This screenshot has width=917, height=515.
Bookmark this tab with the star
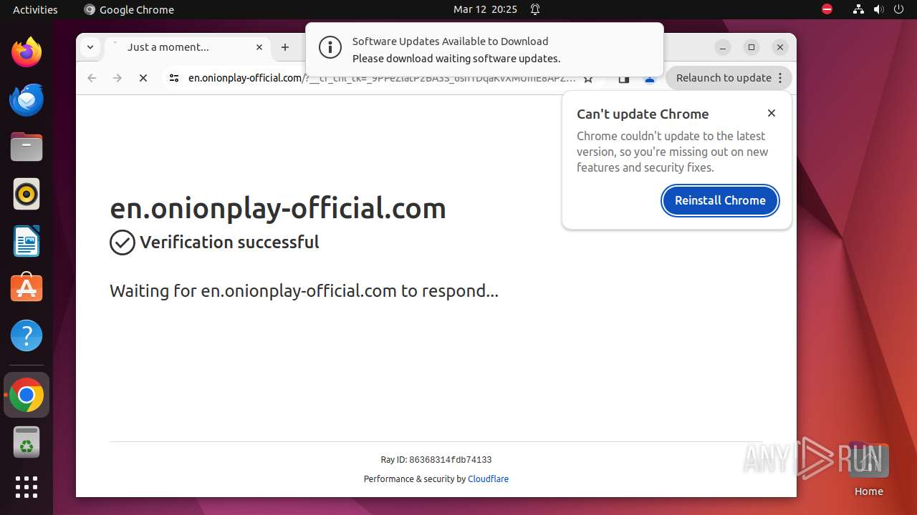[588, 78]
